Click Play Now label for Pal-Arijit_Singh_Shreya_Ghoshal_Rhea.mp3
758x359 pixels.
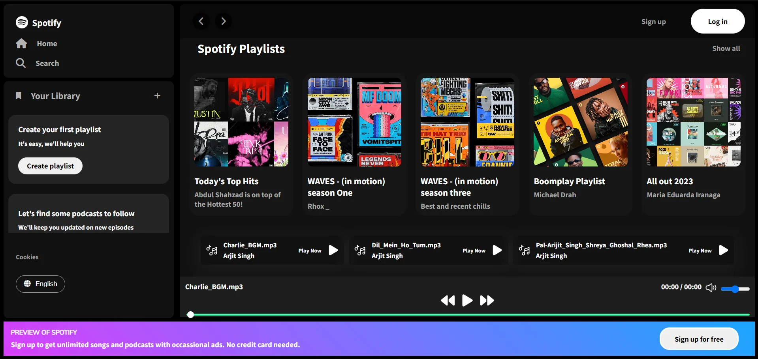tap(700, 251)
